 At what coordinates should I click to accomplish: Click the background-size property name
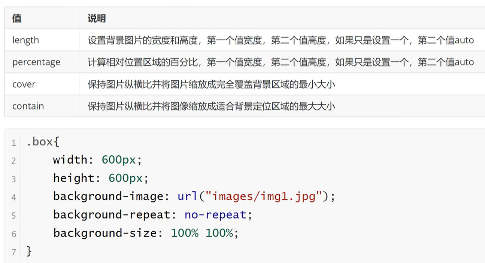pos(104,233)
